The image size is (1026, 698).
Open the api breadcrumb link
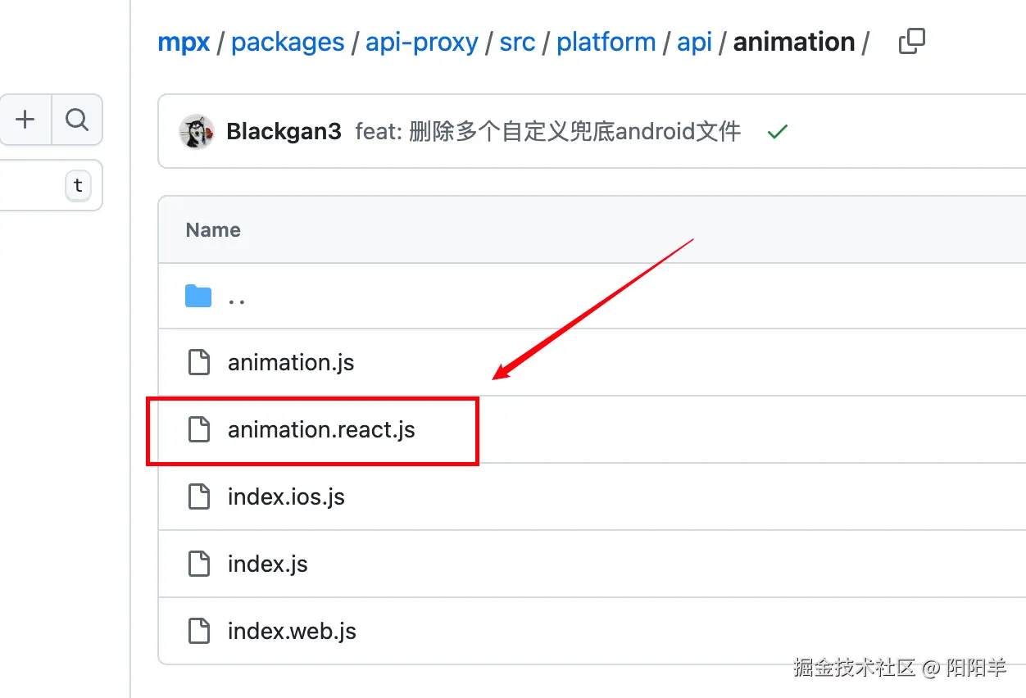(x=694, y=43)
